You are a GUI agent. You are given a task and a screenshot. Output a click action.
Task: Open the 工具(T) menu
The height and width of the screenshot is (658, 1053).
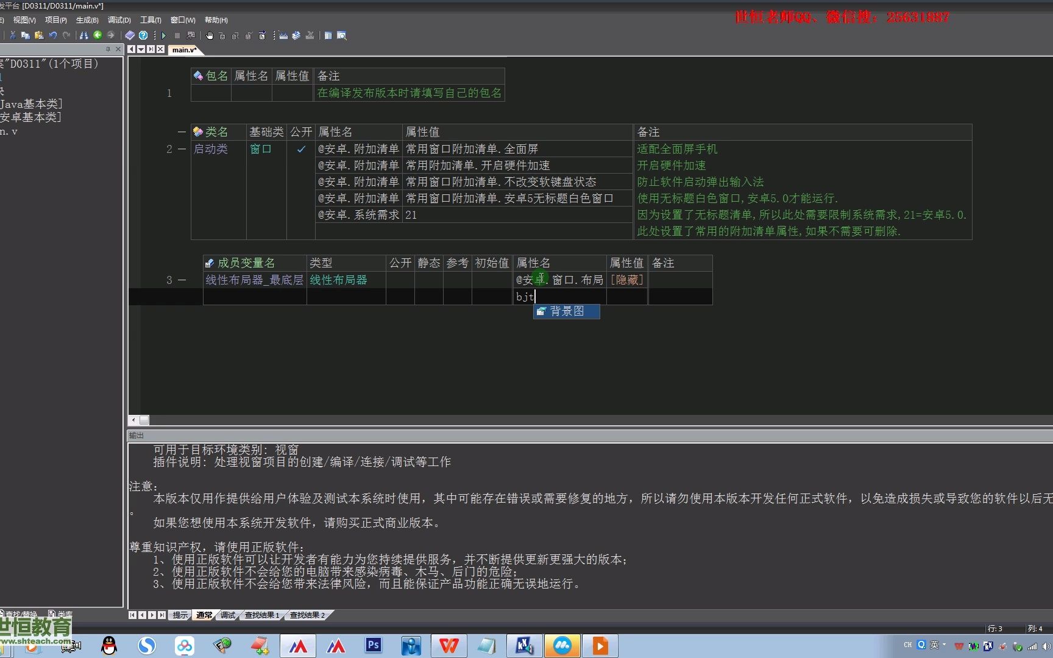151,20
